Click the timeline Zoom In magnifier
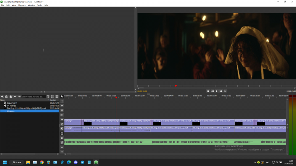The width and height of the screenshot is (296, 166). (x=62, y=138)
